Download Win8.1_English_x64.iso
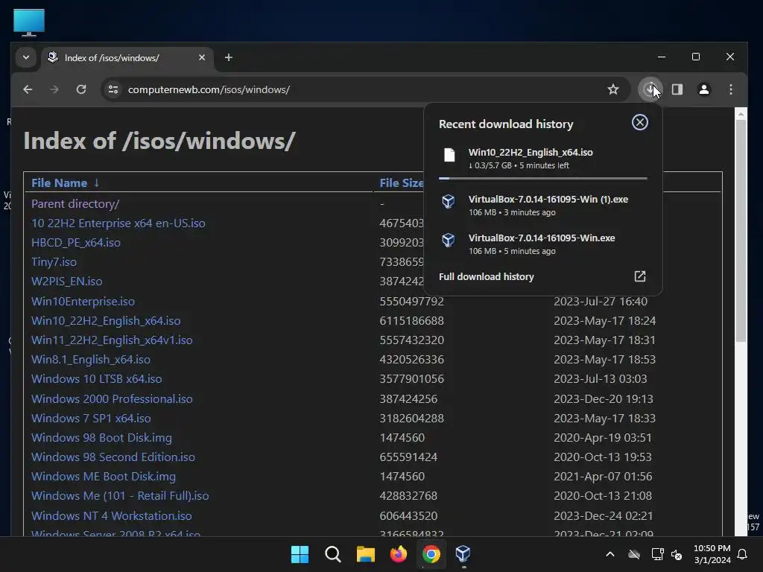Image resolution: width=763 pixels, height=572 pixels. tap(90, 360)
